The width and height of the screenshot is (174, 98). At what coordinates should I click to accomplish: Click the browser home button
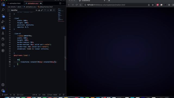pyautogui.click(x=80, y=5)
